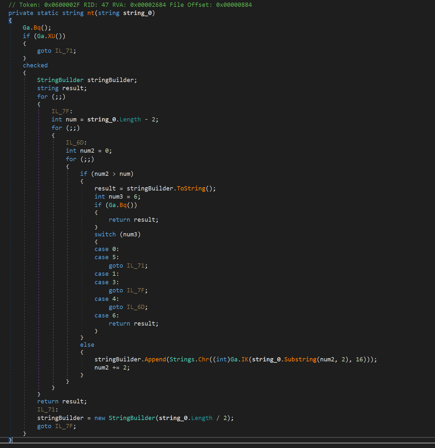Click the checked keyword

35,65
